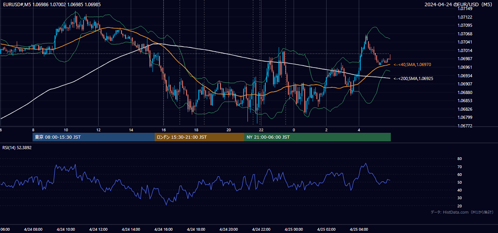Viewport: 498px width, 233px height.
Task: Click the 4/24 08:00 date label
Action: 33,229
